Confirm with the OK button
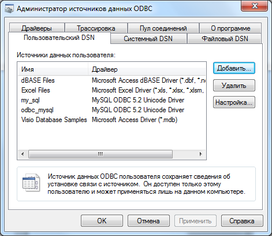 [102, 221]
